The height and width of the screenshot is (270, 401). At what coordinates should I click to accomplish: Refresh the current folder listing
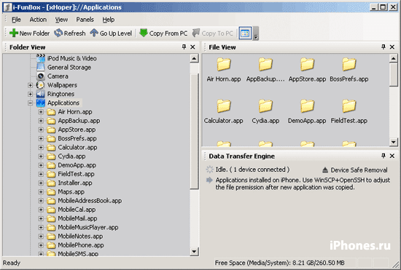point(69,33)
